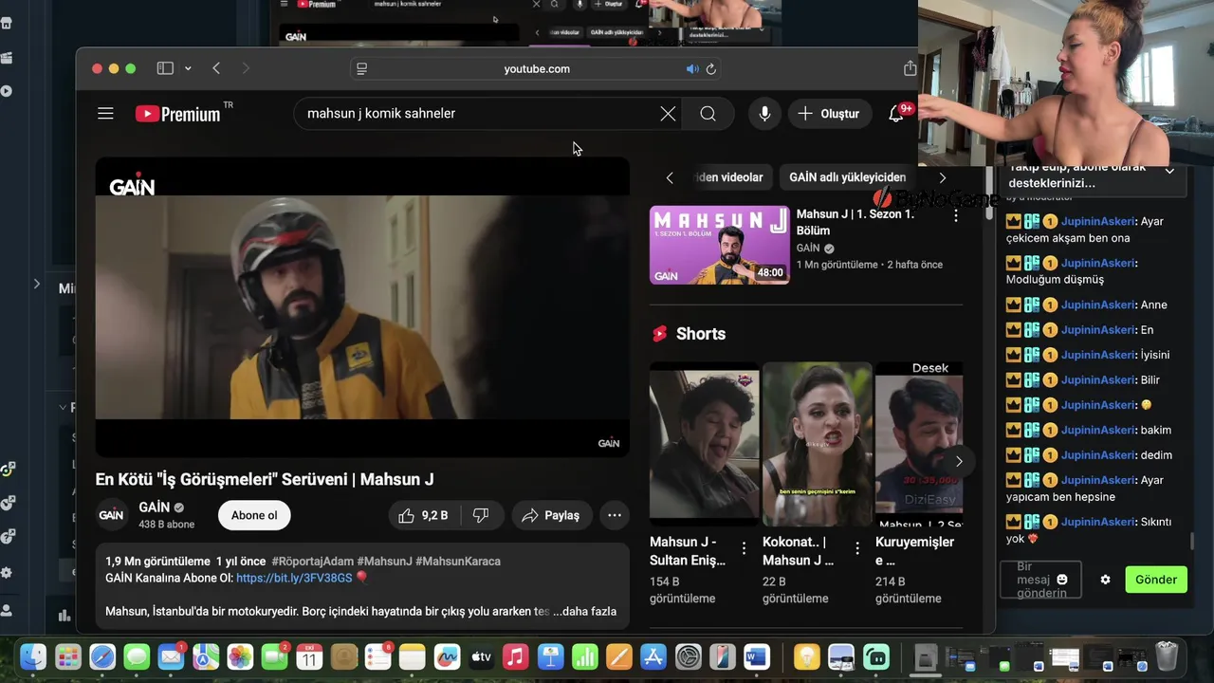The image size is (1214, 683).
Task: Open Photos in the Dock
Action: click(x=240, y=656)
